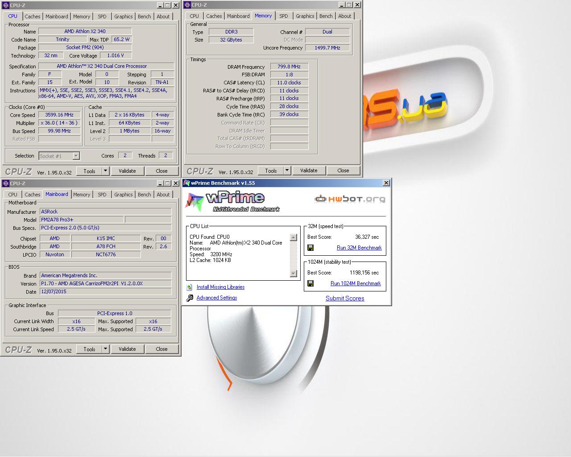Click Validate in the Mainboard window
This screenshot has width=571, height=457.
127,349
